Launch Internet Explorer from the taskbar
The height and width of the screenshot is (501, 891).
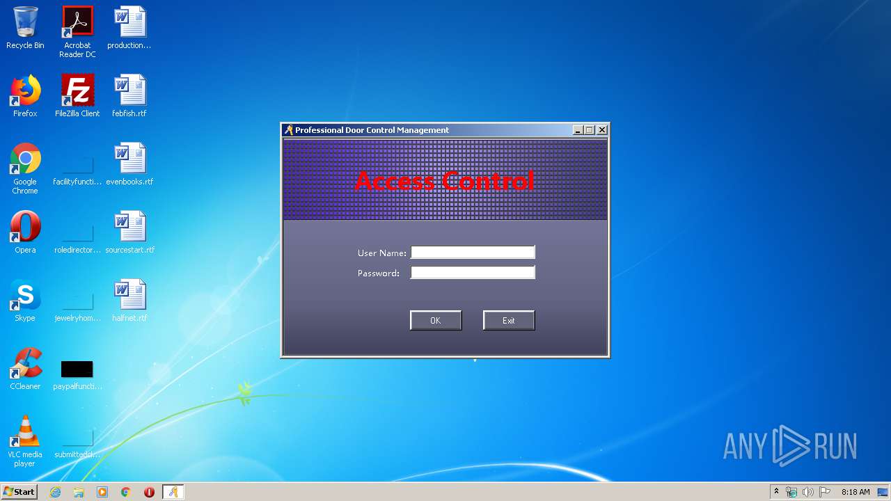(56, 492)
